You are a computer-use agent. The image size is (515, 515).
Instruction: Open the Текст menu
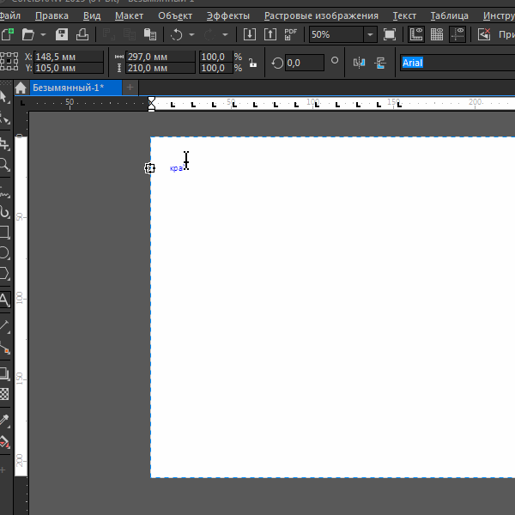[404, 15]
